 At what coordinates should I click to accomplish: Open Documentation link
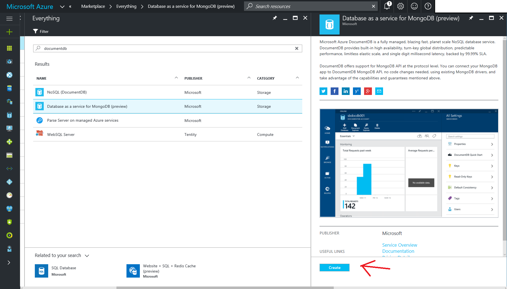tap(398, 251)
